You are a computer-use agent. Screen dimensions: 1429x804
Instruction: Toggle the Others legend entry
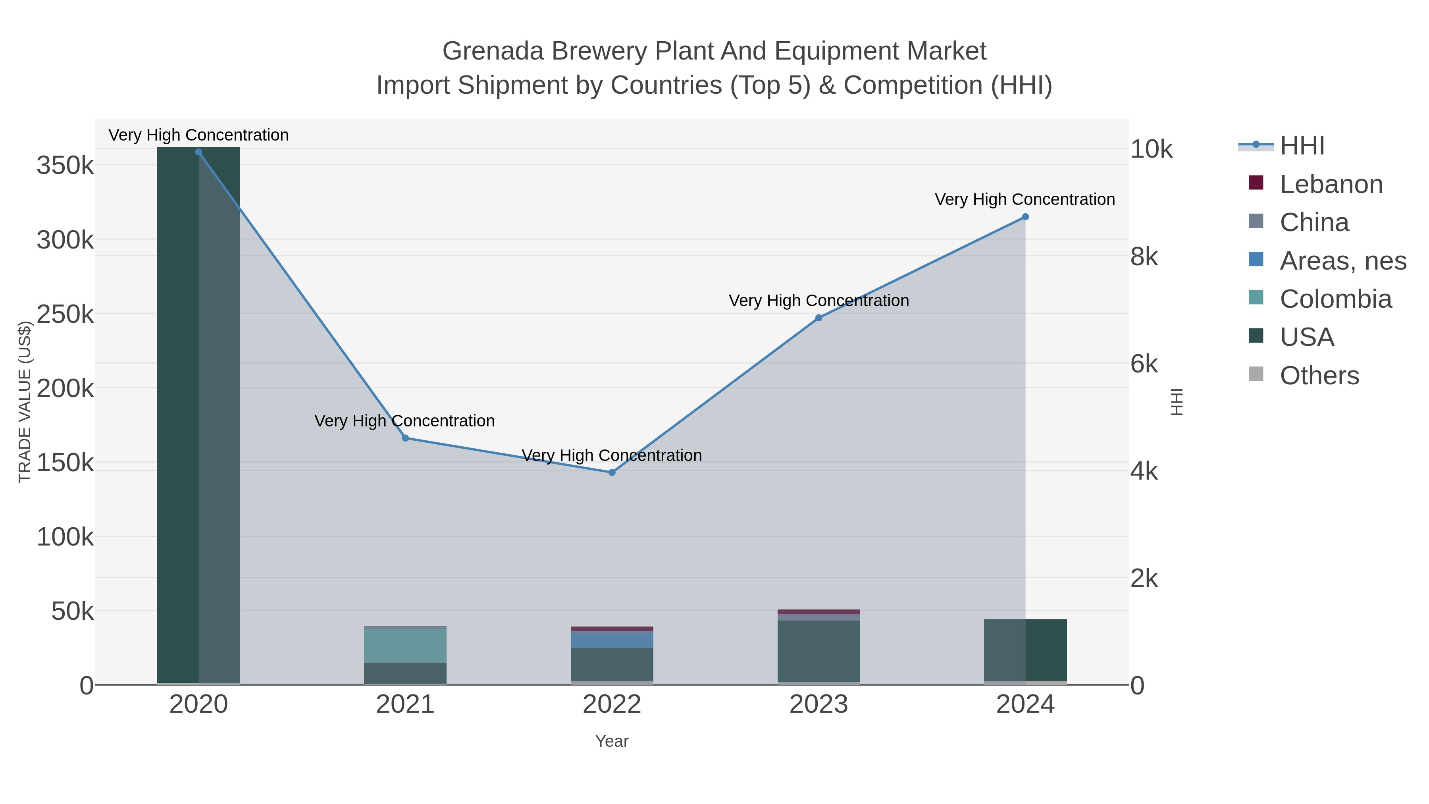1304,375
